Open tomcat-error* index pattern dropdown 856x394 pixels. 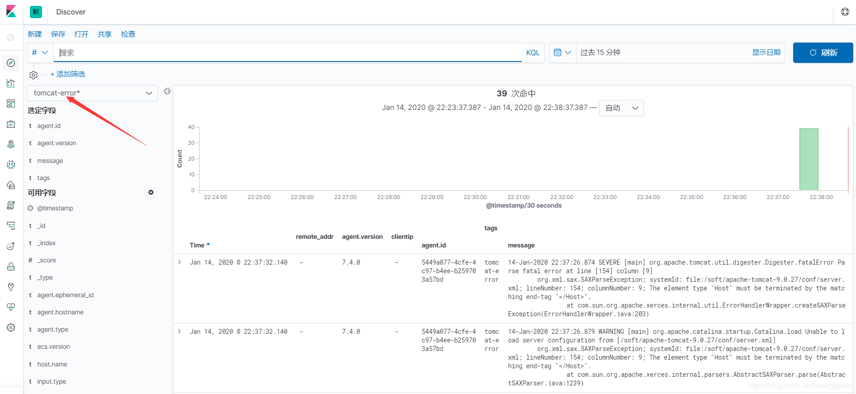(93, 93)
